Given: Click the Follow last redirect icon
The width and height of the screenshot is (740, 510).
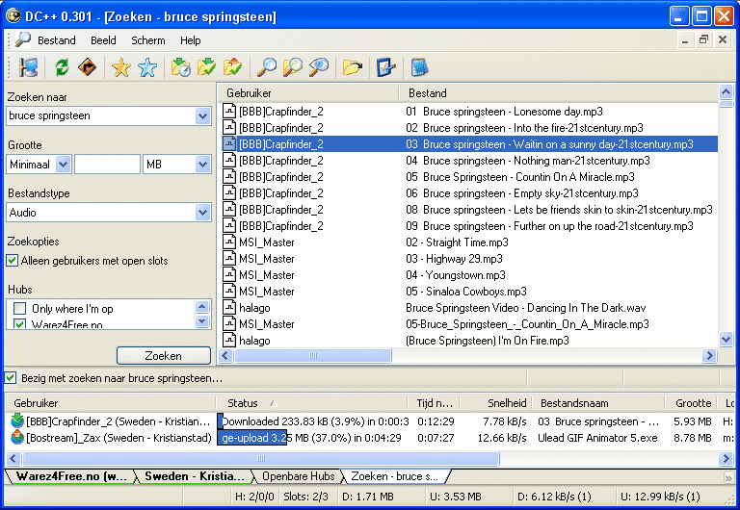Looking at the screenshot, I should [88, 67].
